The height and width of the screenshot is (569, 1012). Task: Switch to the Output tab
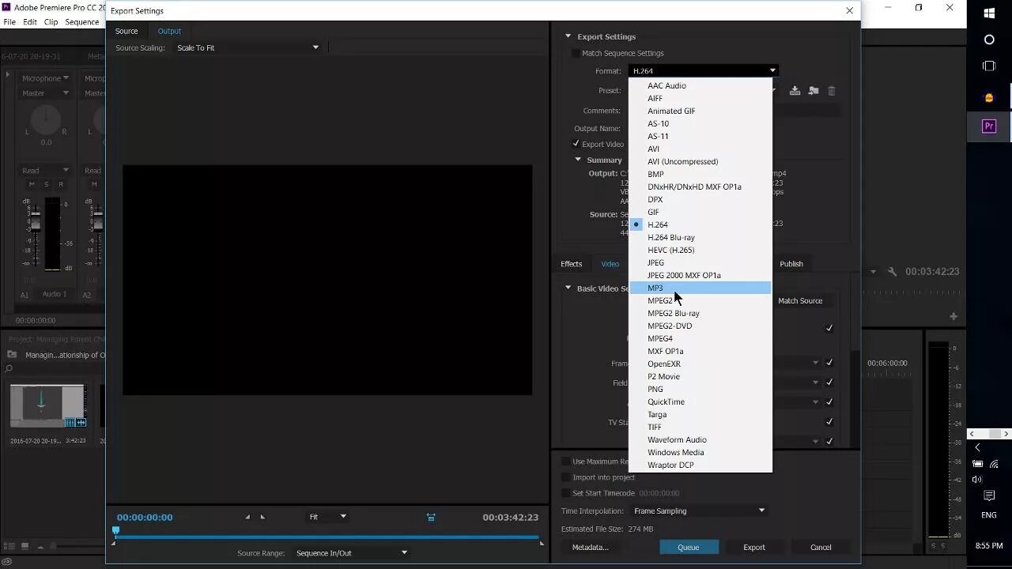coord(169,31)
